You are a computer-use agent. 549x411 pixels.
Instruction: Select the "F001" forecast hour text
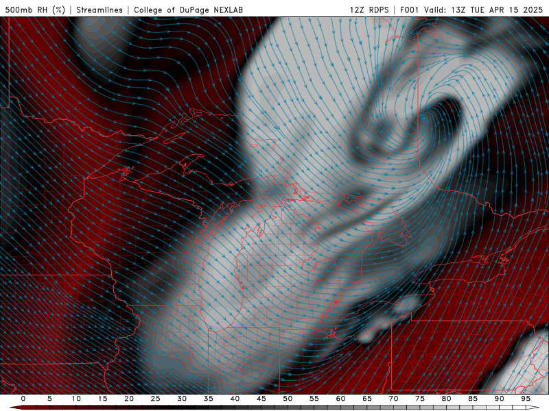(x=409, y=10)
